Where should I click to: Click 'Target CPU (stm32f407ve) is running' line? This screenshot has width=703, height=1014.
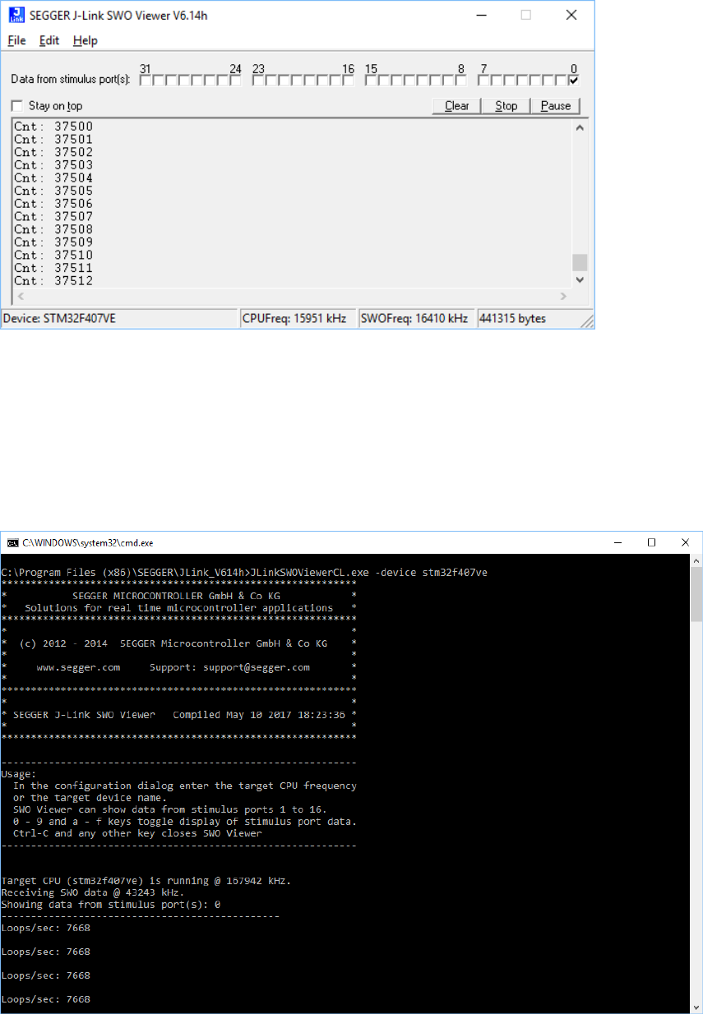146,881
